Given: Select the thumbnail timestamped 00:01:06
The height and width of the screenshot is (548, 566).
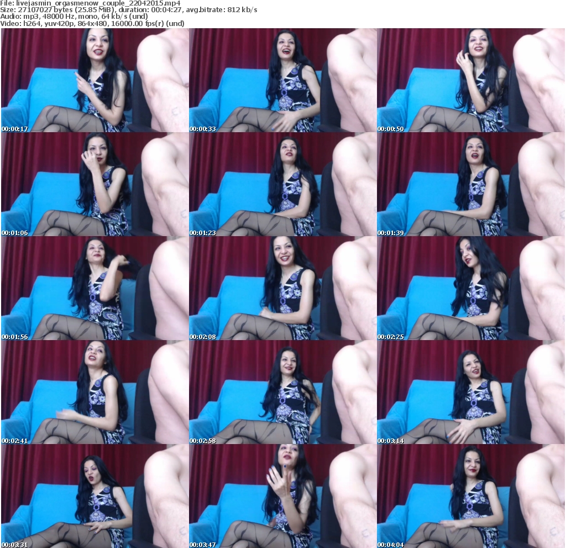Looking at the screenshot, I should [x=95, y=184].
